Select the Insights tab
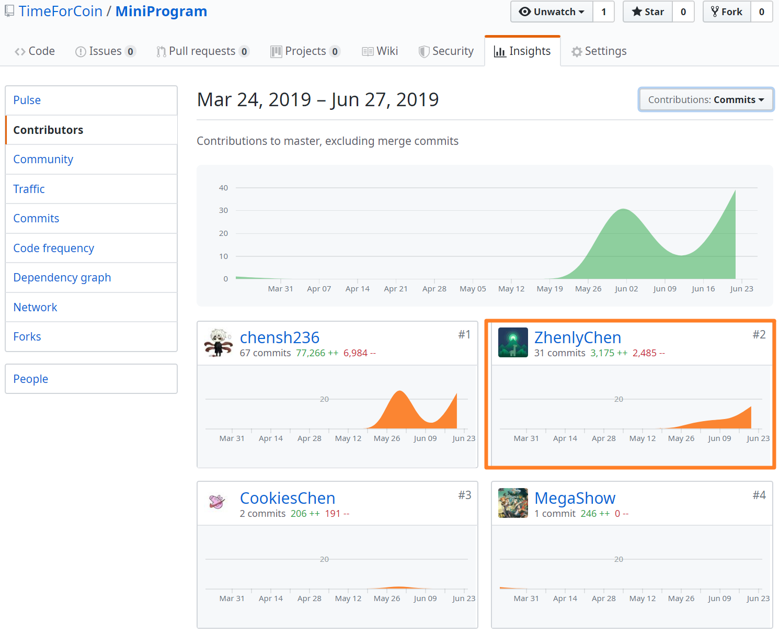This screenshot has height=633, width=779. (x=522, y=51)
